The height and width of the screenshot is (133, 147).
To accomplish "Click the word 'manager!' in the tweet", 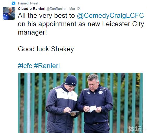I will click(x=32, y=32).
